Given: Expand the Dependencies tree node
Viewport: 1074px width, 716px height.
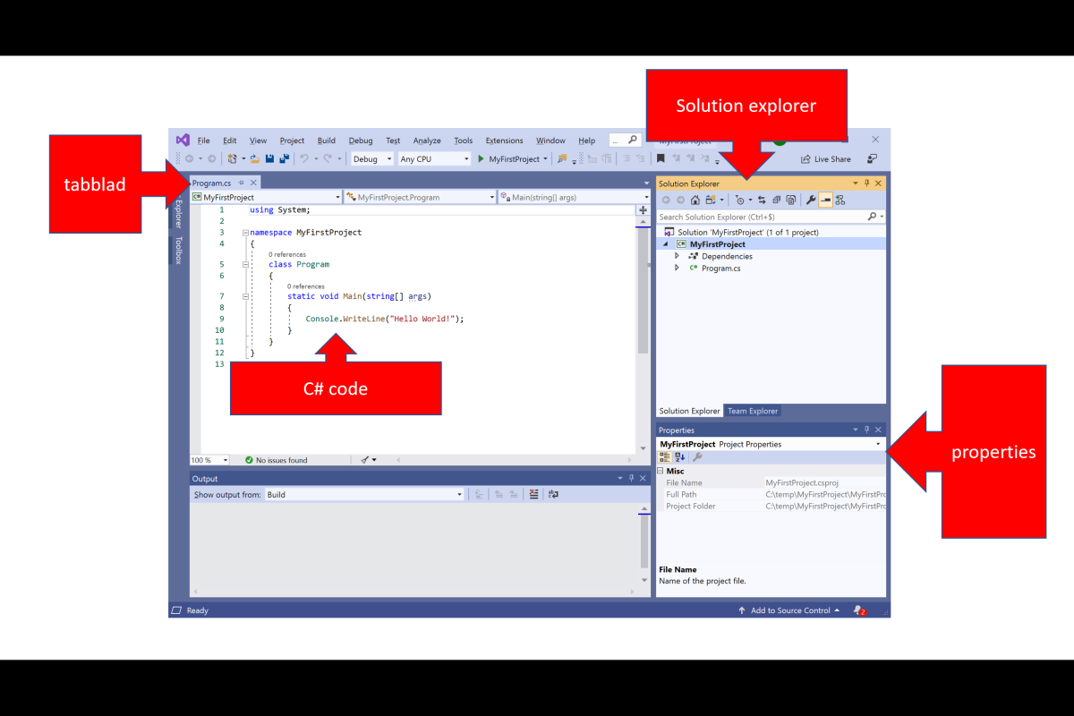Looking at the screenshot, I should coord(677,256).
